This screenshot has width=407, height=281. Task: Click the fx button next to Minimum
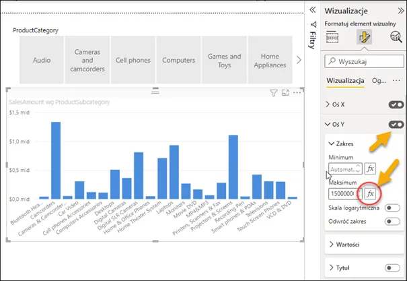[371, 167]
